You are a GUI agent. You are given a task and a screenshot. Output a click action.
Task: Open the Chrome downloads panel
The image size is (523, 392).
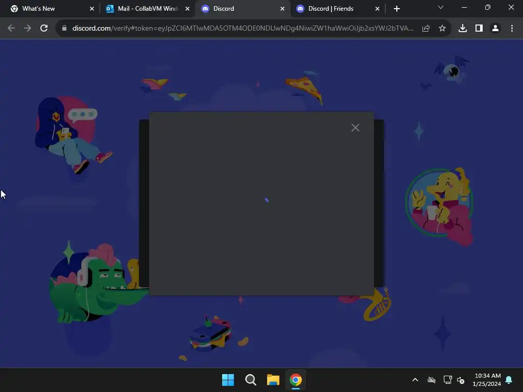coord(463,29)
